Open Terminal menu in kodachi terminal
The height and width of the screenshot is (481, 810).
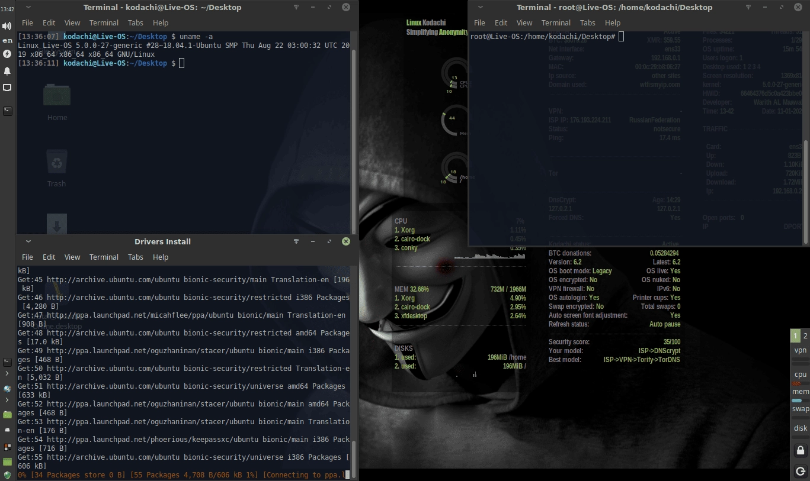[104, 22]
